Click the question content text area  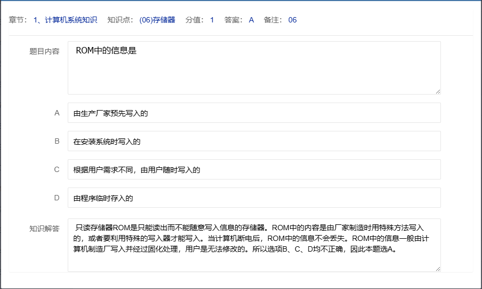coord(254,68)
